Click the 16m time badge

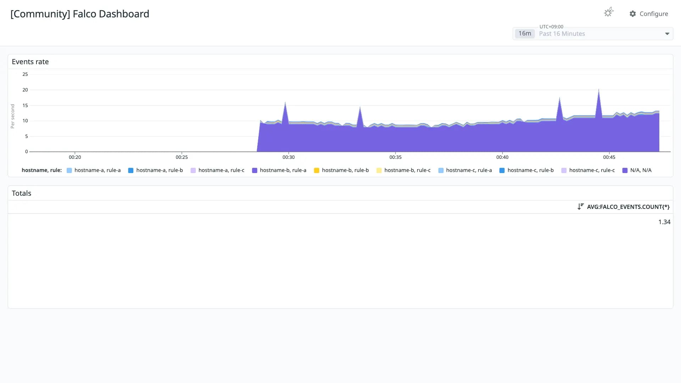(525, 33)
